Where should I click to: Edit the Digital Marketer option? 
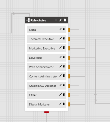(61, 104)
